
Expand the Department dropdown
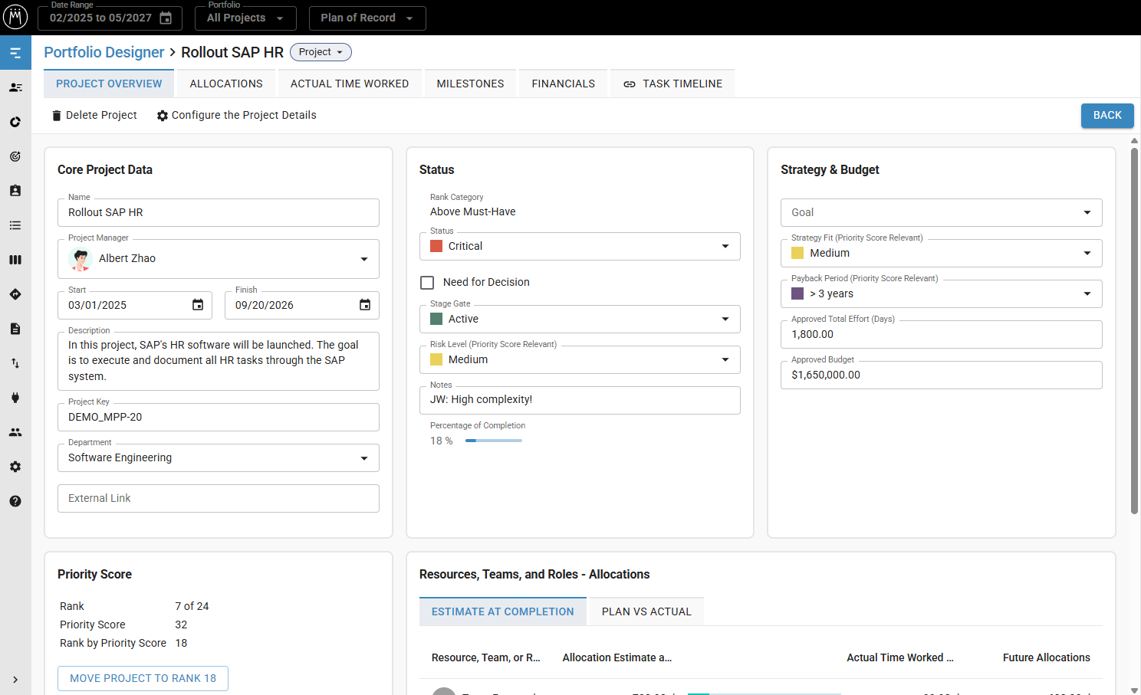tap(364, 458)
